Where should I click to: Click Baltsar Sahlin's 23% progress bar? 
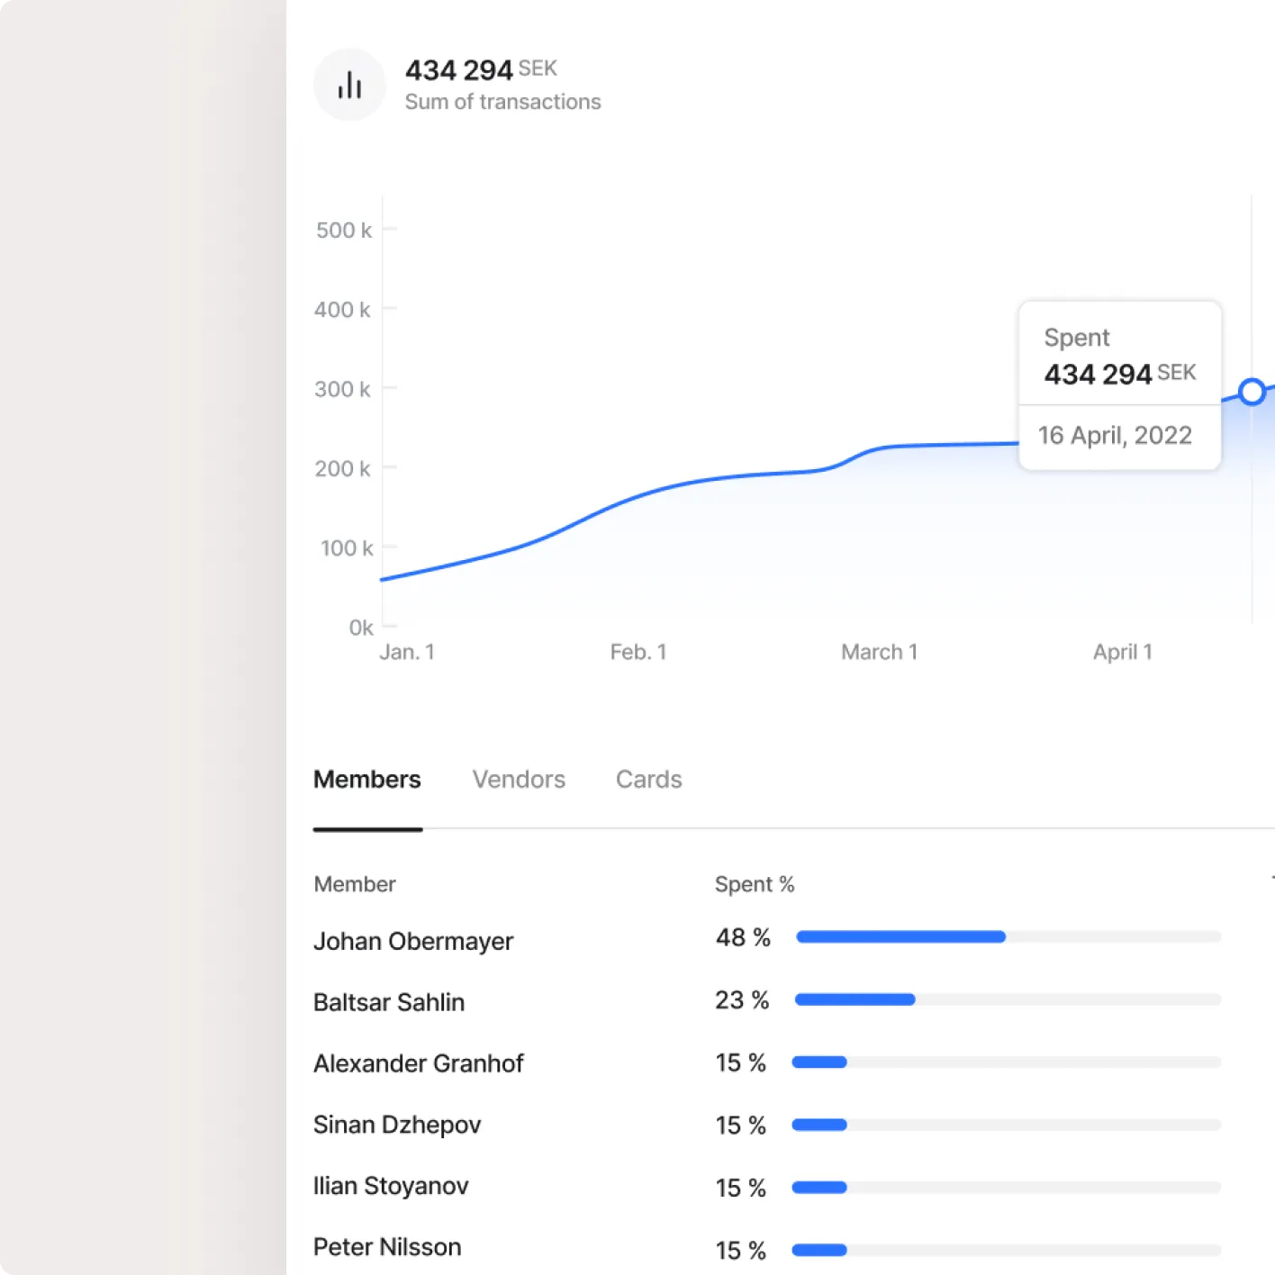1008,999
